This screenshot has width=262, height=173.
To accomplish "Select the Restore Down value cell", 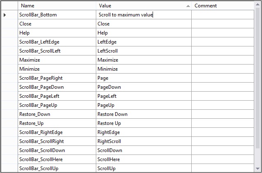I will pyautogui.click(x=144, y=114).
